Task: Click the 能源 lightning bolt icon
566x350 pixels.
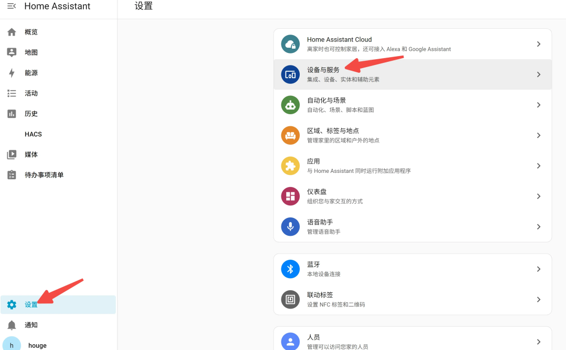Action: tap(12, 73)
